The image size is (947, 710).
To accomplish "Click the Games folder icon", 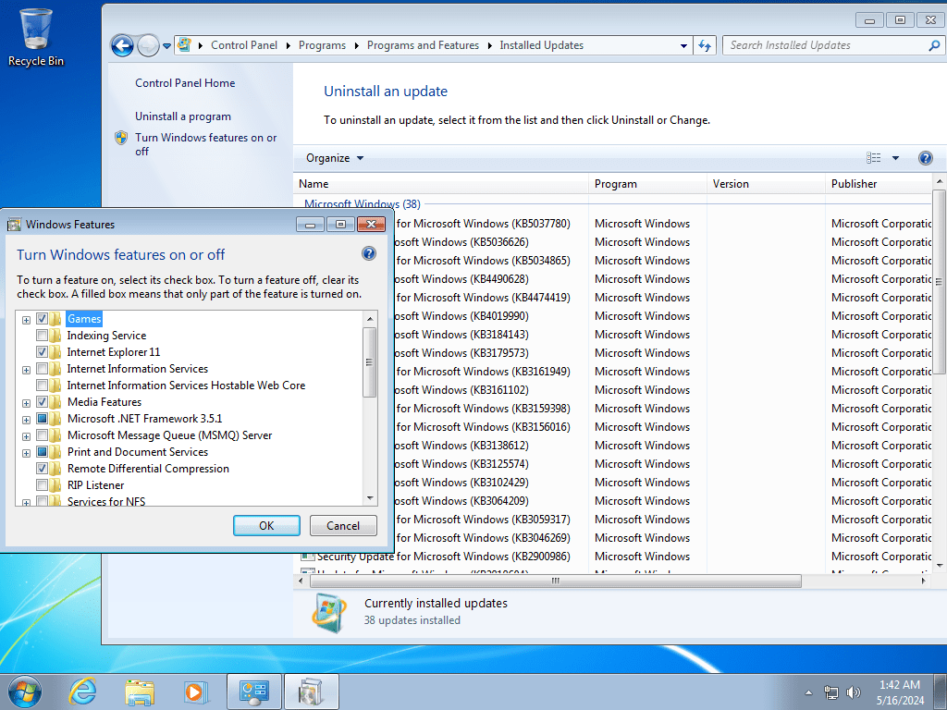I will click(55, 319).
